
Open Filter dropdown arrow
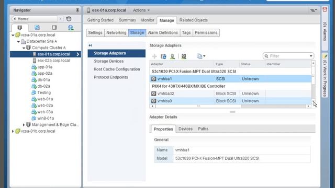coord(311,56)
